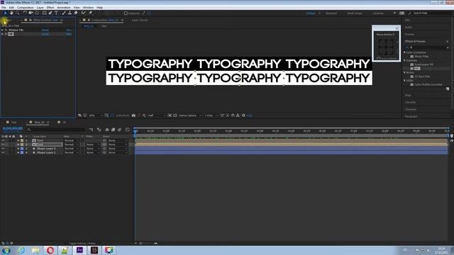This screenshot has height=255, width=454.
Task: Open the file explorer folder taskbar icon
Action: [35, 250]
